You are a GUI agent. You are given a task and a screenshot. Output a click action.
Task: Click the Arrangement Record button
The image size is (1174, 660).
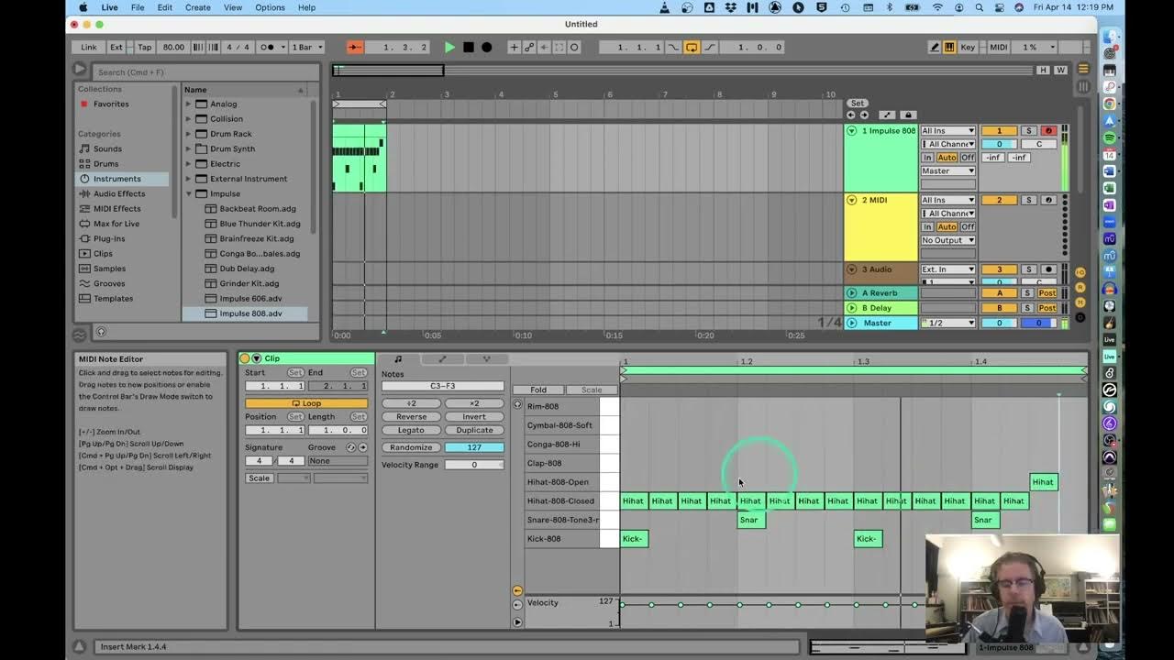tap(486, 47)
